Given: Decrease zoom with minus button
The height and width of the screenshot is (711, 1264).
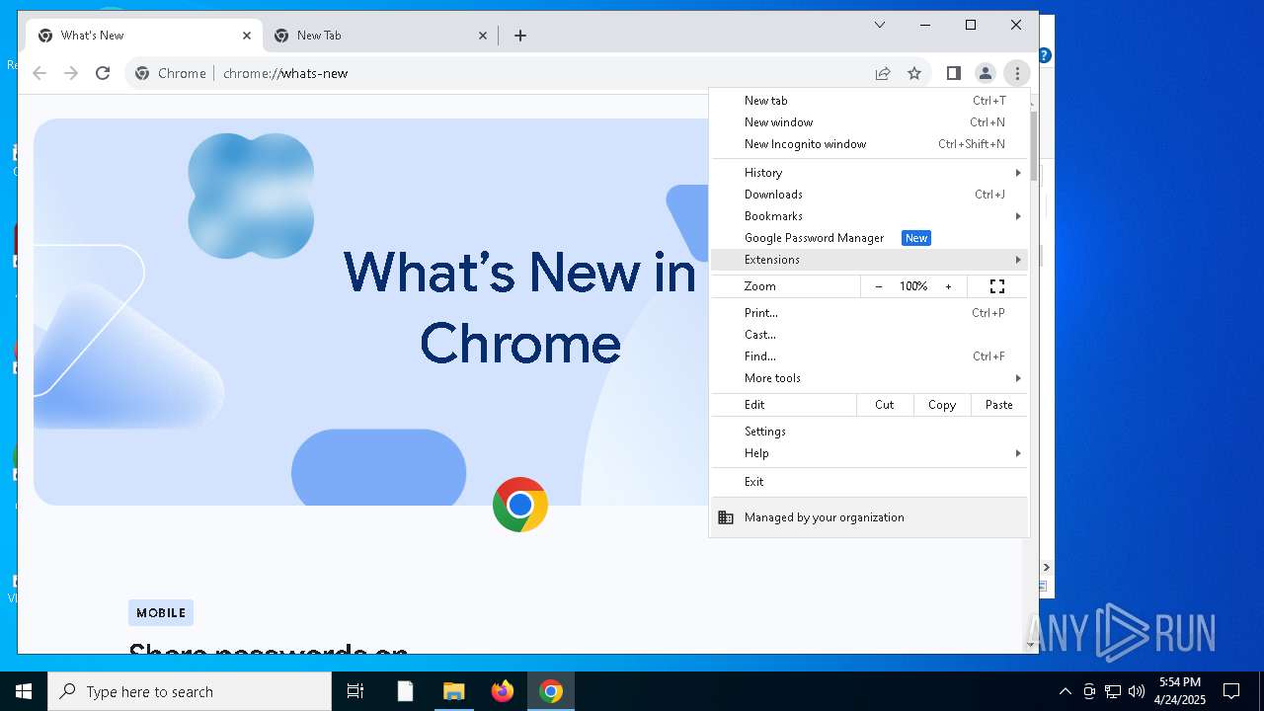Looking at the screenshot, I should (879, 286).
